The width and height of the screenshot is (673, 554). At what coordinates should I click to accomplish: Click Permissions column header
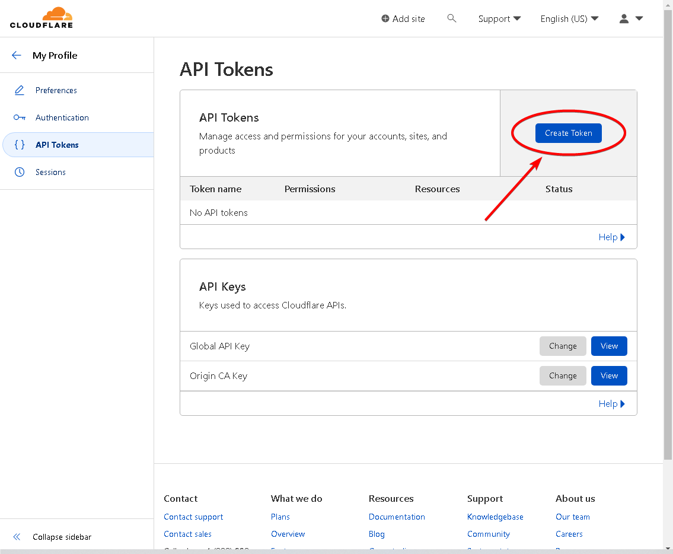pos(310,189)
